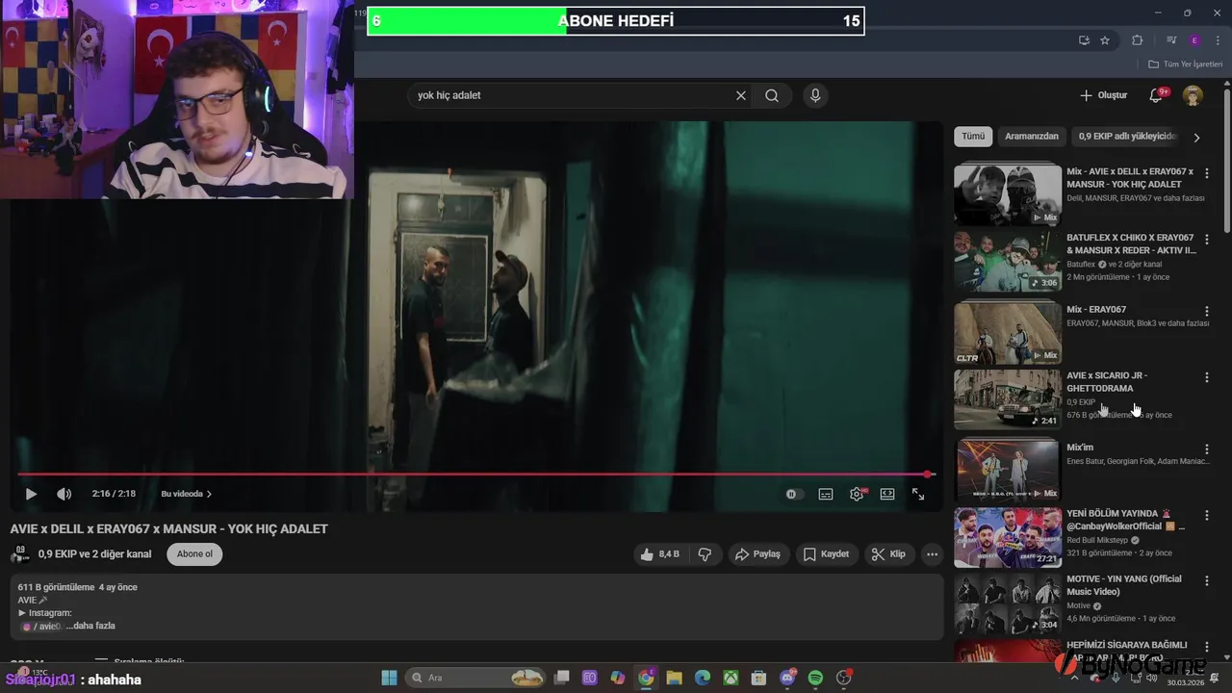Open player settings gear
Viewport: 1232px width, 693px height.
click(x=857, y=494)
